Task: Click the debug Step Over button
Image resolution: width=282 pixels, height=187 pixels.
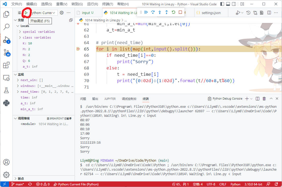Action: 153,12
